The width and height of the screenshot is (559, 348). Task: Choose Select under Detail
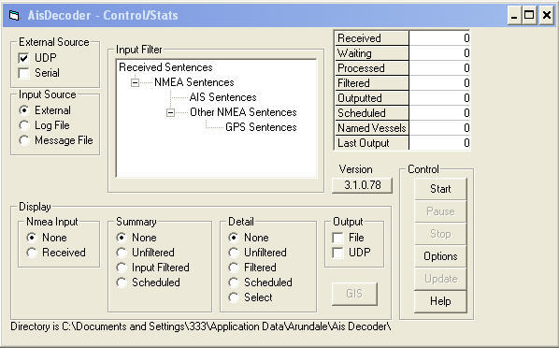[234, 297]
